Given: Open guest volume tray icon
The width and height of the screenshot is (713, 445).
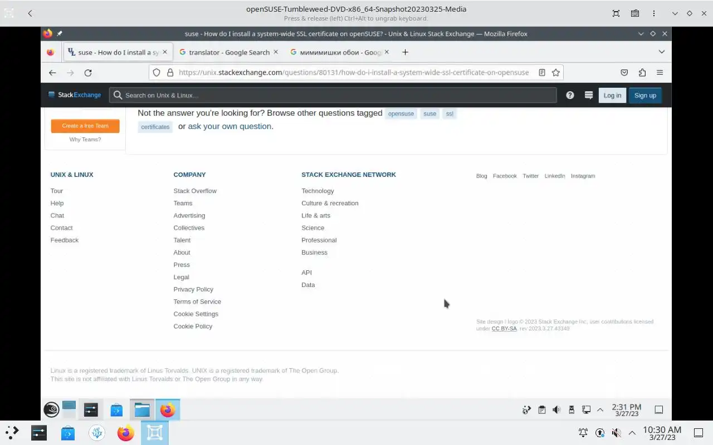Looking at the screenshot, I should [556, 410].
